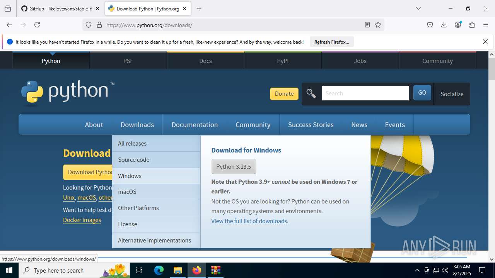495x278 pixels.
Task: Open PSF top navigation tab
Action: 128,61
